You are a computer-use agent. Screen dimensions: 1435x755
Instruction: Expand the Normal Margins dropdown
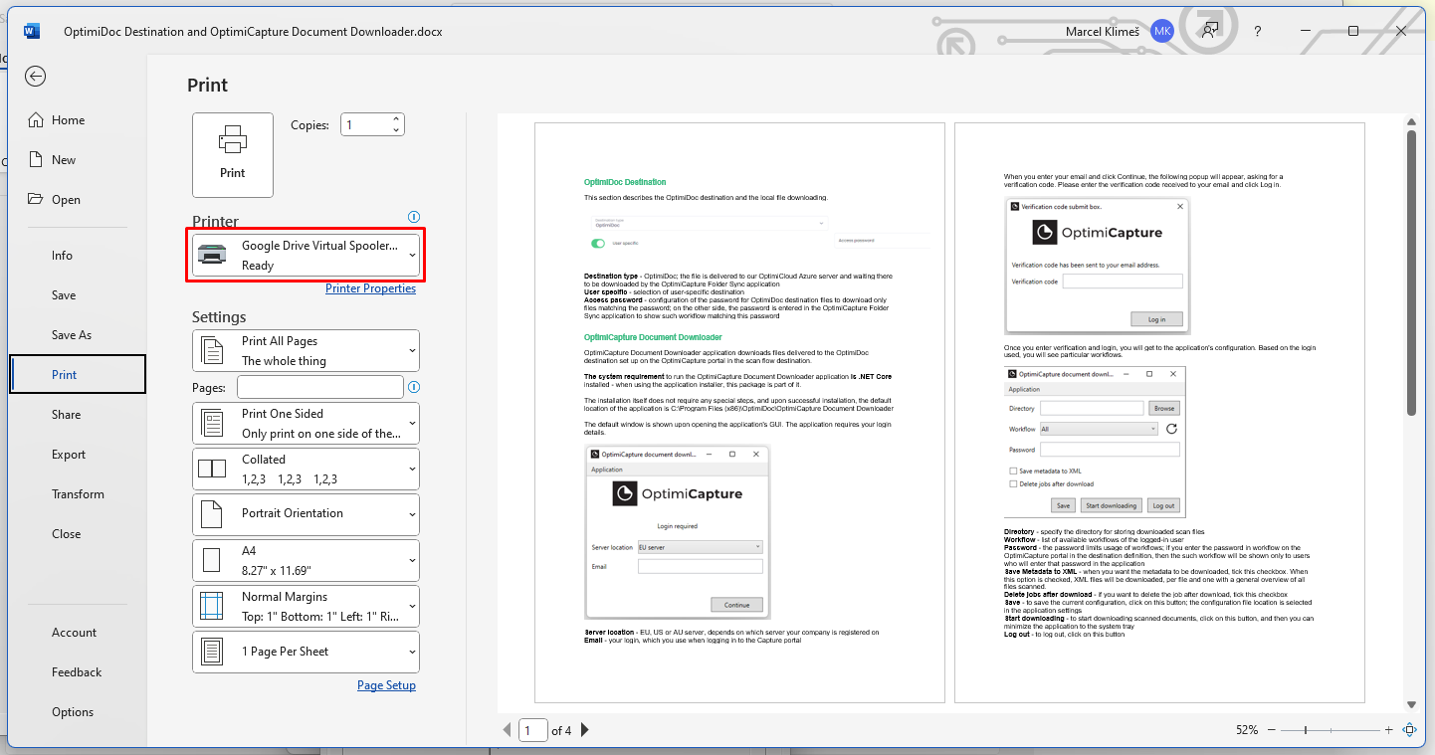tap(306, 607)
